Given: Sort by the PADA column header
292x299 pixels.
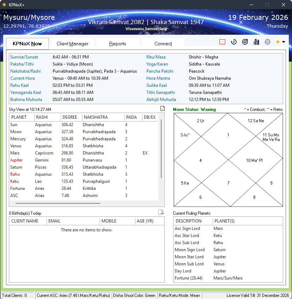Looking at the screenshot, I should (x=133, y=117).
